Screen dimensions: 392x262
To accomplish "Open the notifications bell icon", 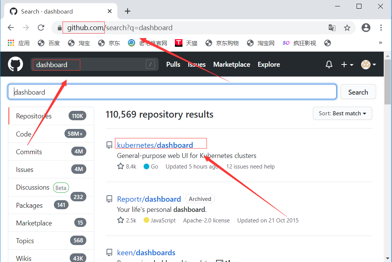I will point(329,64).
